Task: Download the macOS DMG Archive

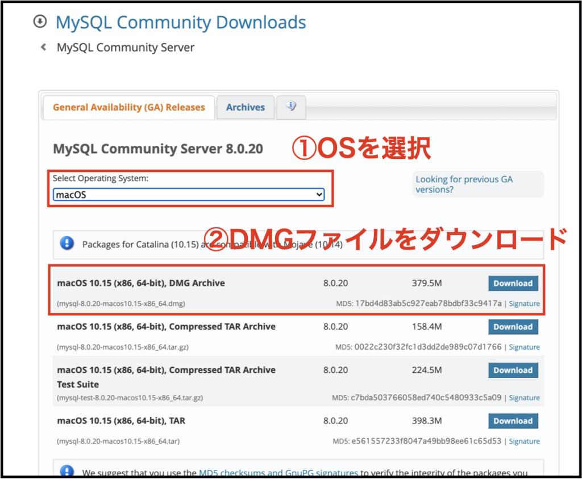Action: [x=513, y=283]
